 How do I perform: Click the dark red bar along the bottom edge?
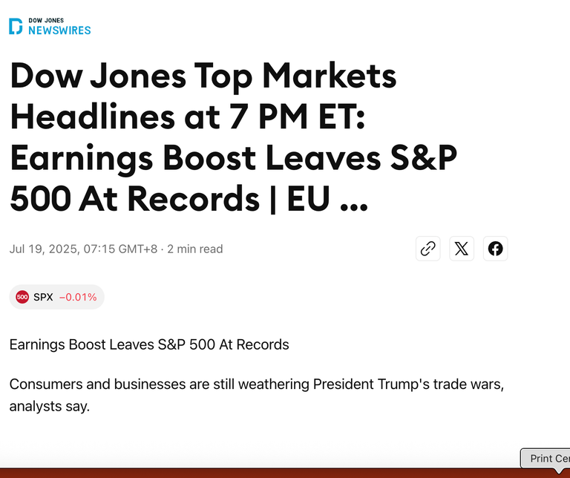[x=285, y=474]
